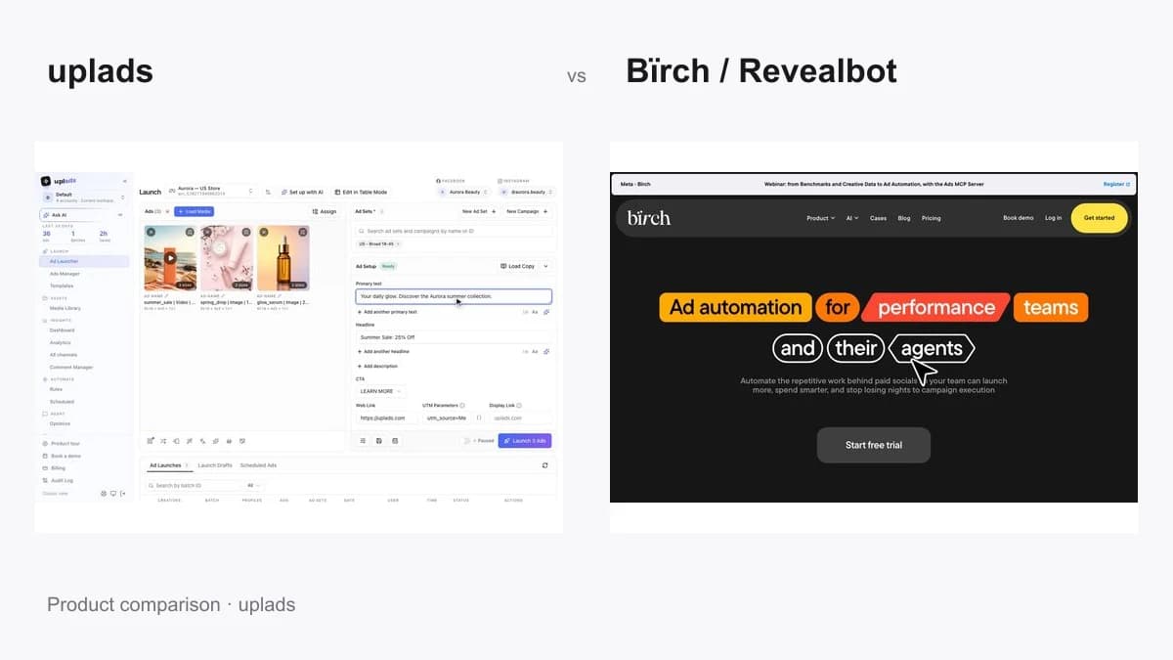Image resolution: width=1173 pixels, height=660 pixels.
Task: Open the Default workspace switcher
Action: point(84,197)
